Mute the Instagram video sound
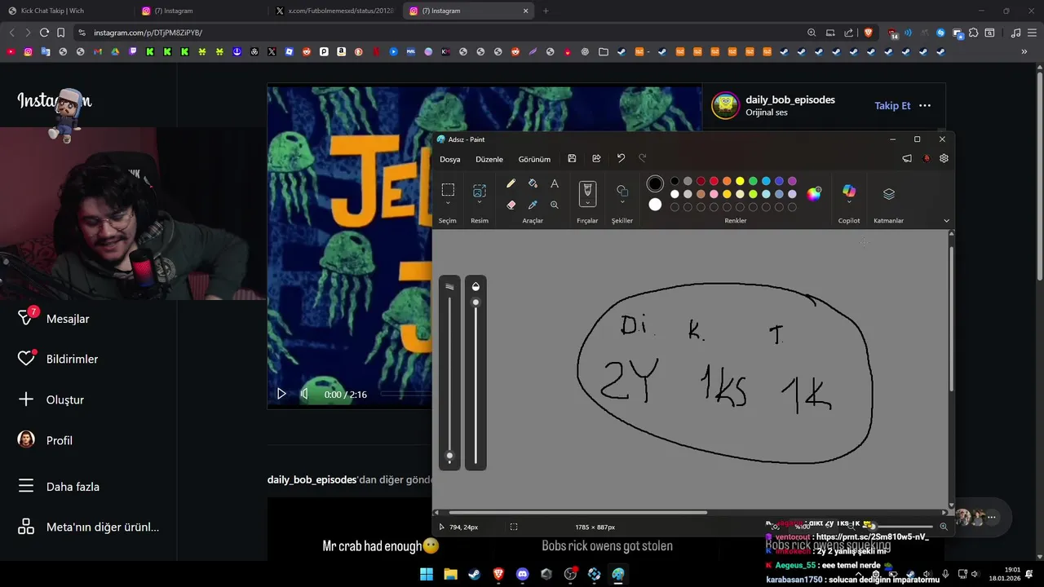Screen dimensions: 1044x587 [304, 394]
